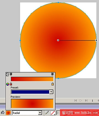Select the paint bucket fill icon

3,112
